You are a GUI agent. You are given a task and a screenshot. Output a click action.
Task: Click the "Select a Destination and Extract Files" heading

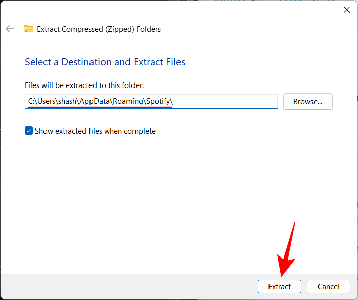click(105, 62)
